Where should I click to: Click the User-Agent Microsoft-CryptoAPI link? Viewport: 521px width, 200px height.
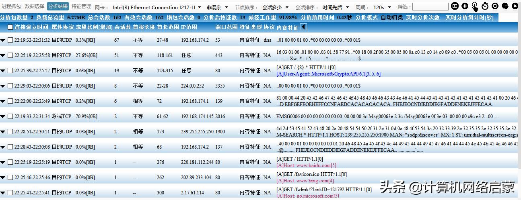[328, 74]
